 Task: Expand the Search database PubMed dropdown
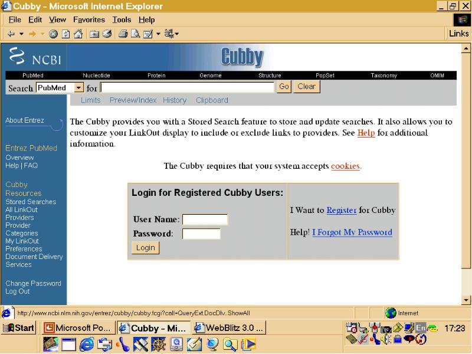78,87
